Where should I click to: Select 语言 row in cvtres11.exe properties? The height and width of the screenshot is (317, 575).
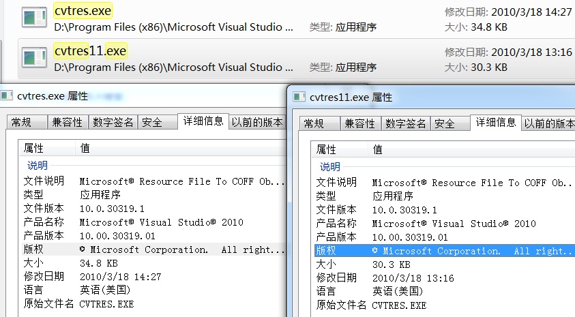pos(445,292)
